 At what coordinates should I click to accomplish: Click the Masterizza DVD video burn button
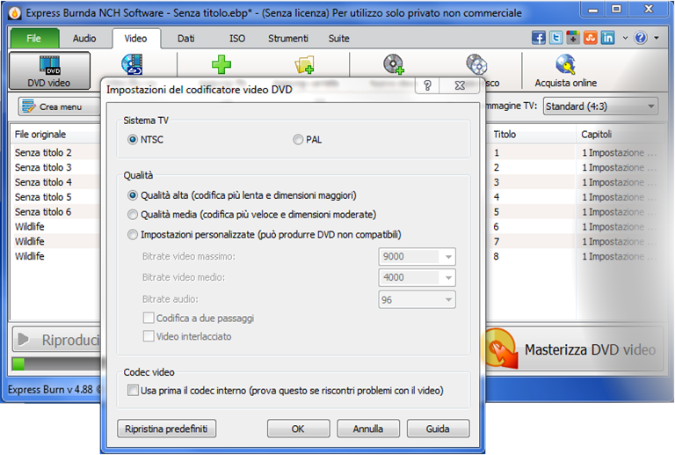coord(574,349)
